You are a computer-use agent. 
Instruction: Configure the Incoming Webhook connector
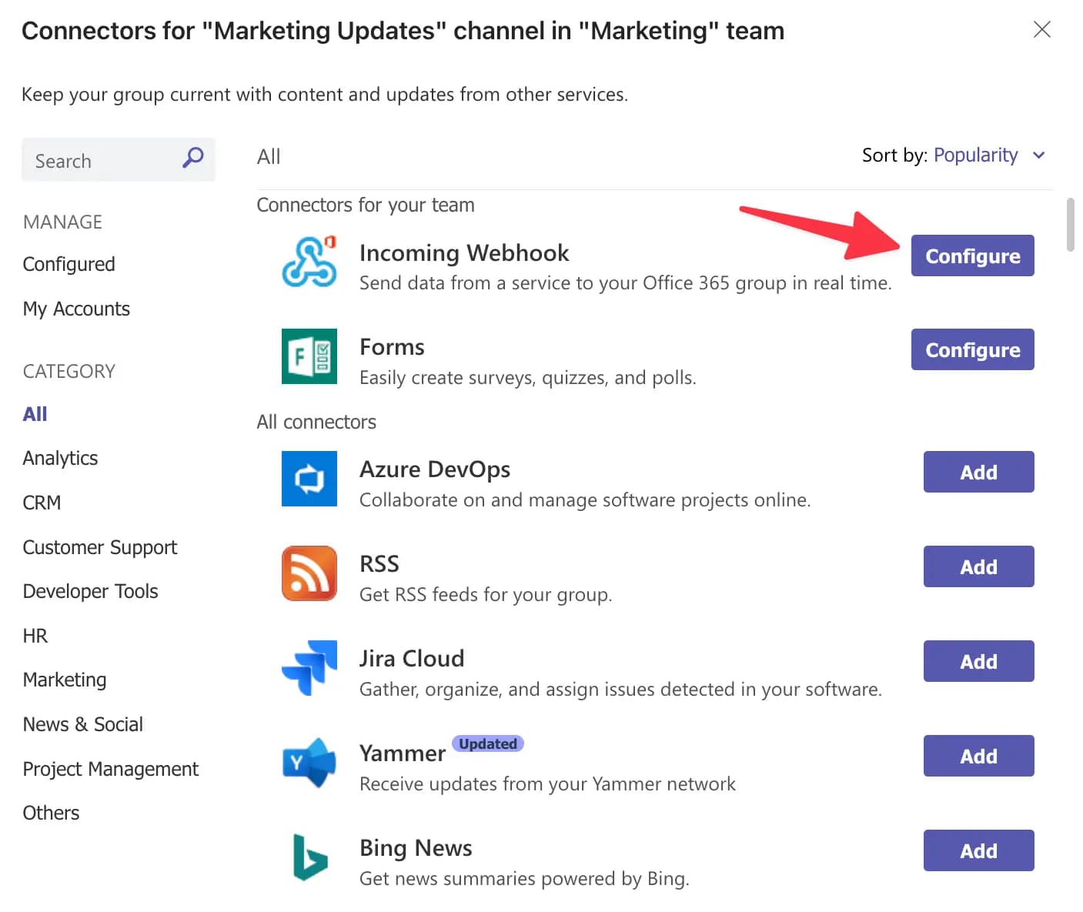pos(971,256)
